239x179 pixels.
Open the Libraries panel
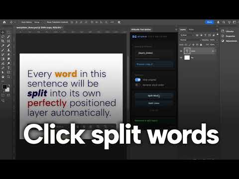pos(228,31)
